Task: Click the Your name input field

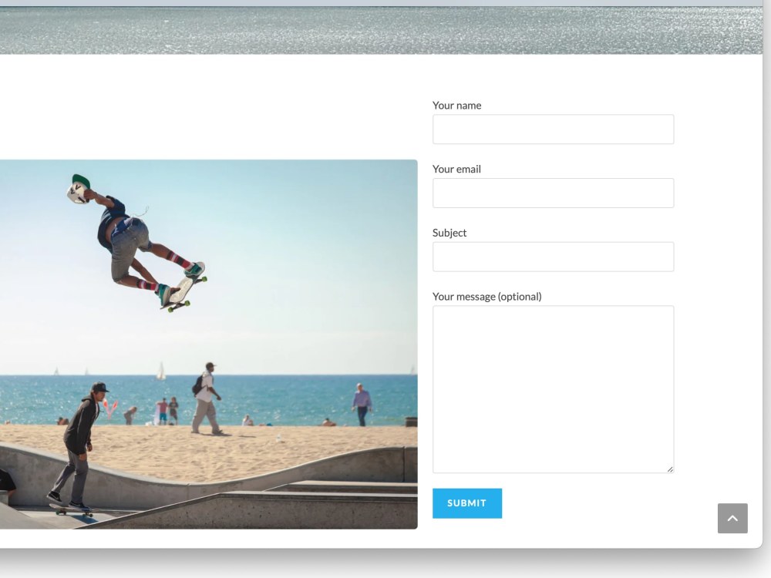Action: pyautogui.click(x=553, y=129)
